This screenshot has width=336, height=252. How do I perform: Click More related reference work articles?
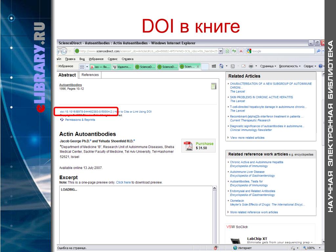[x=254, y=212]
